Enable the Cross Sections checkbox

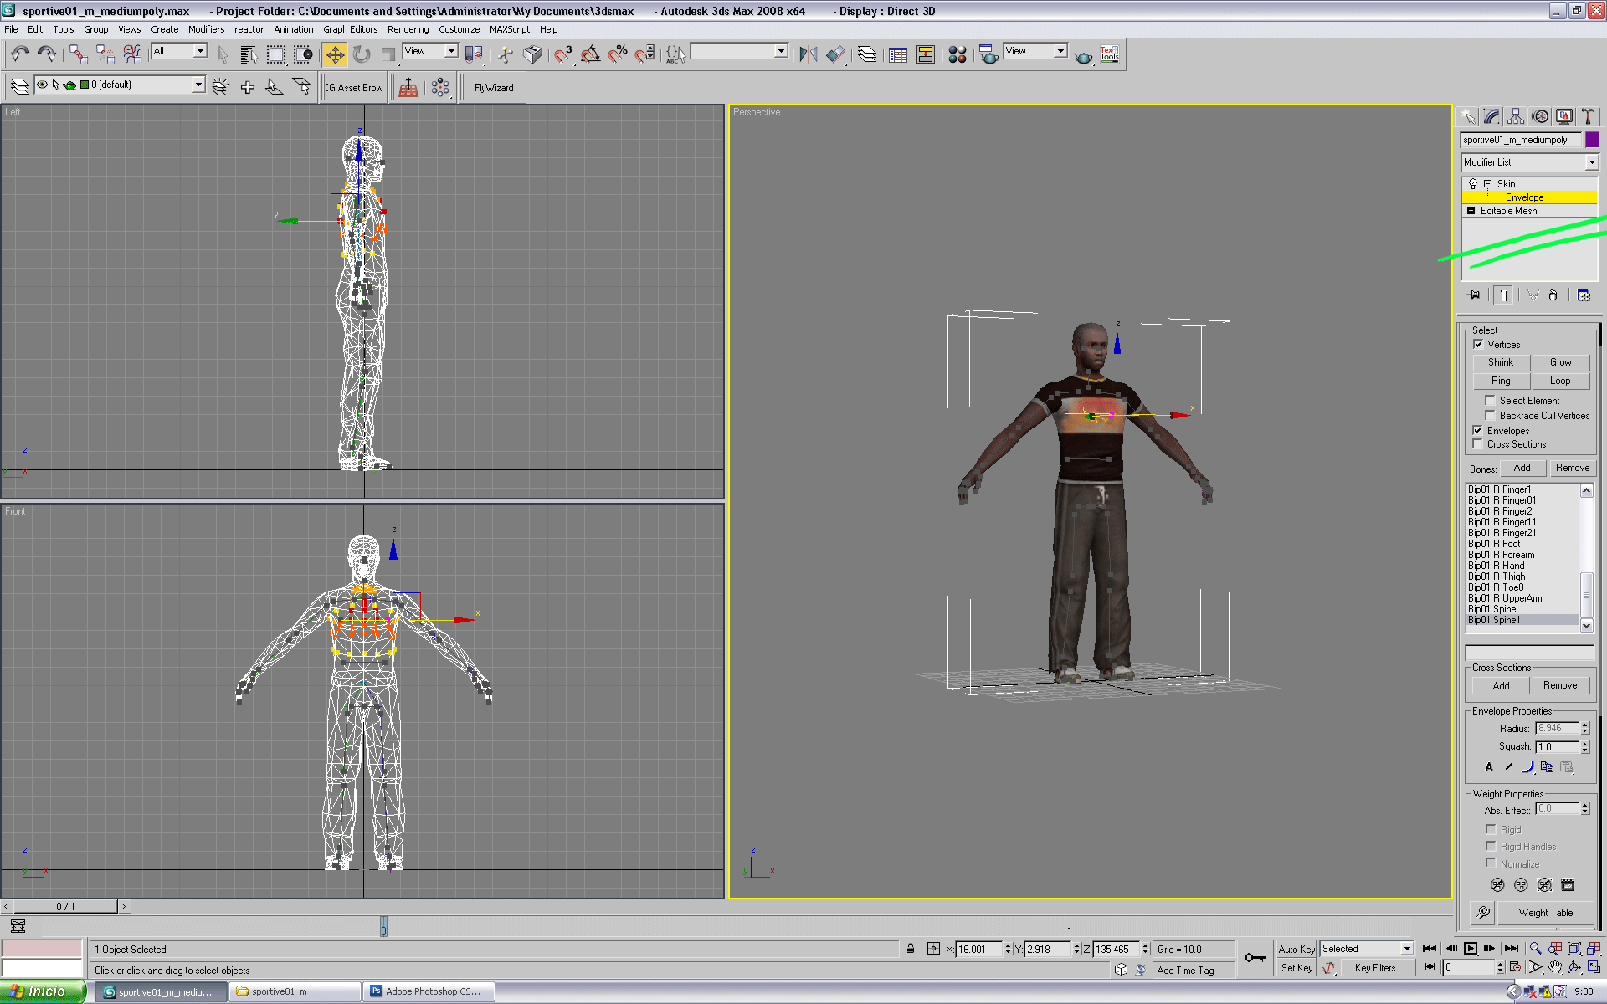point(1478,444)
